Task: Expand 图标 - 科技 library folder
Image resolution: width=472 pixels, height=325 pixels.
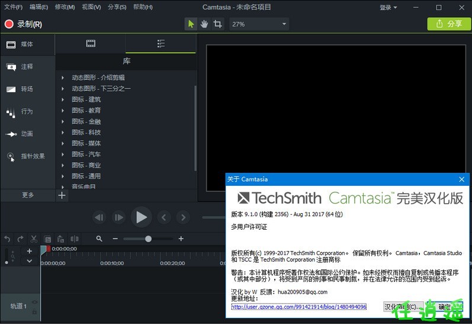Action: pos(63,133)
